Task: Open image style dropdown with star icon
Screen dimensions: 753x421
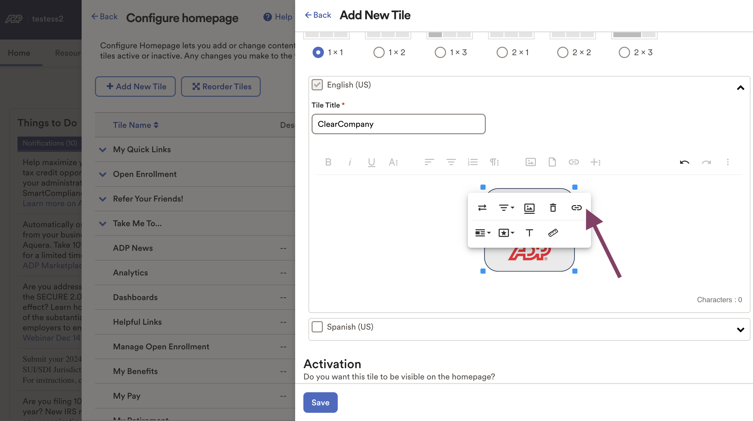Action: point(506,233)
